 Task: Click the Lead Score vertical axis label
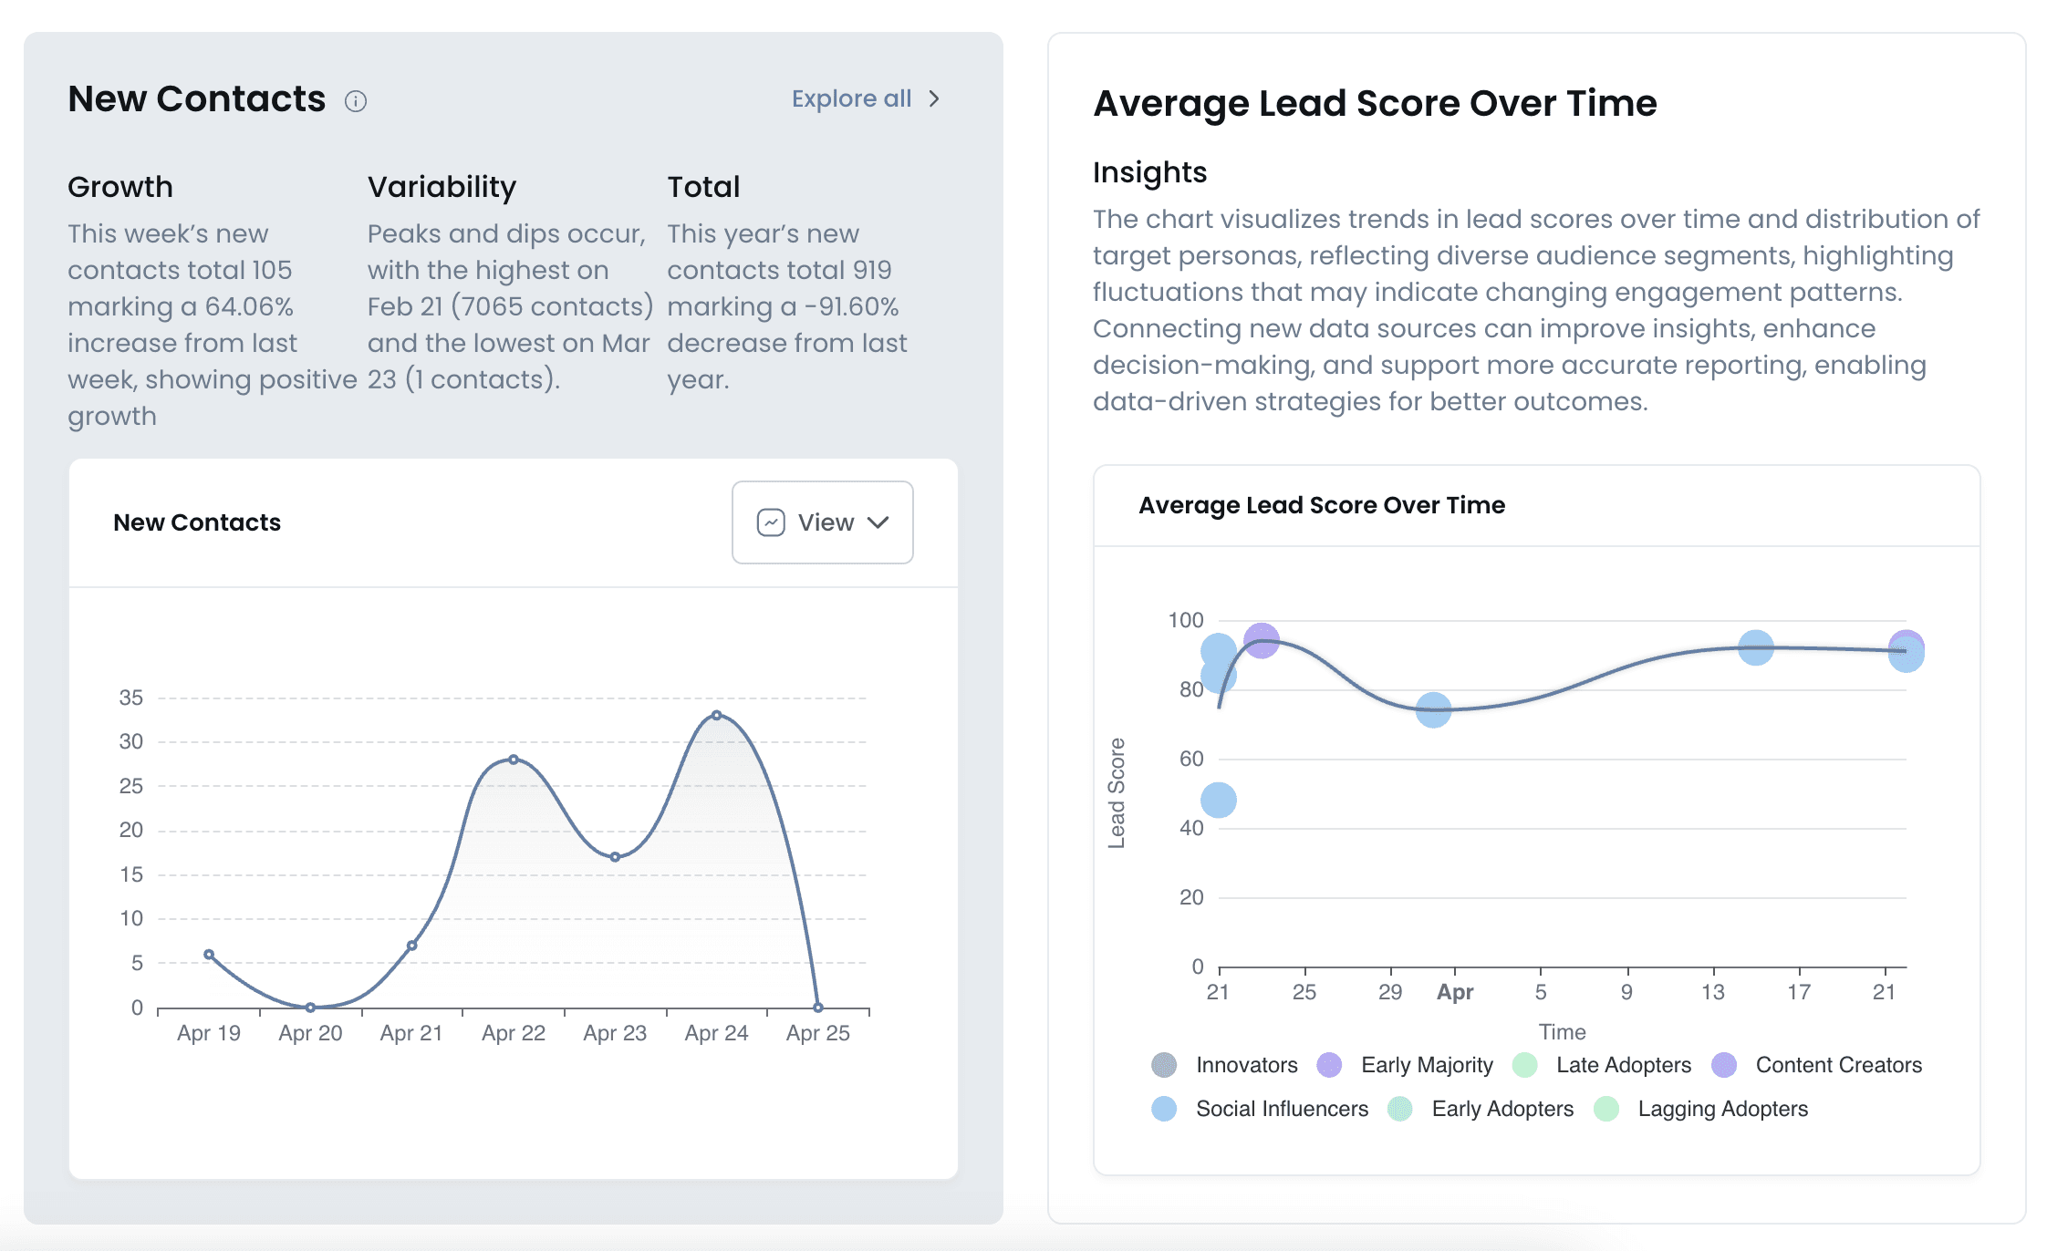[x=1117, y=793]
